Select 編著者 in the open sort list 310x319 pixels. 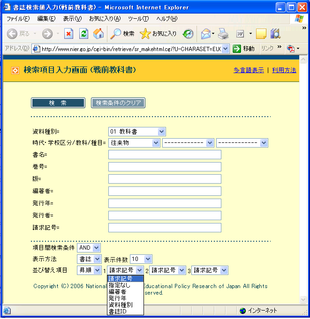(x=125, y=292)
